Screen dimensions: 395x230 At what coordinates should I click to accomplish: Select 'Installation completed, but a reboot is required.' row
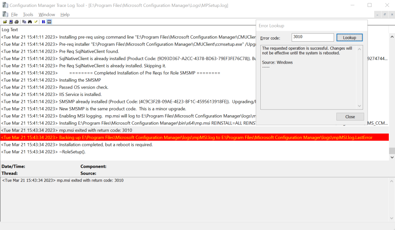[194, 145]
